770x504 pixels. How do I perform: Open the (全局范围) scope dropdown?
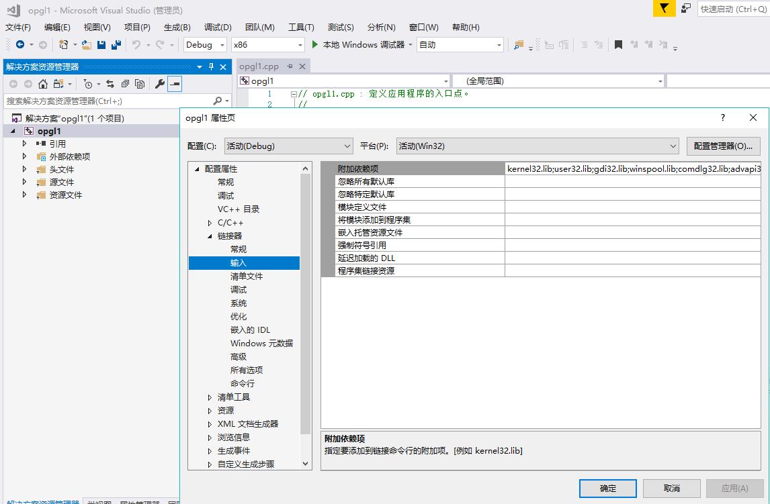click(558, 81)
